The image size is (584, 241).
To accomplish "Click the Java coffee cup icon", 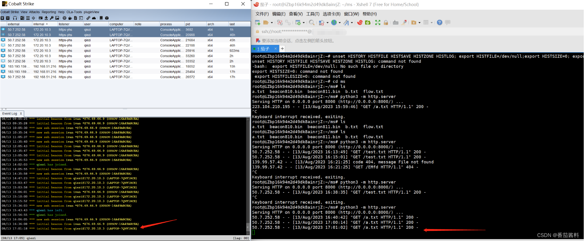I will (70, 18).
